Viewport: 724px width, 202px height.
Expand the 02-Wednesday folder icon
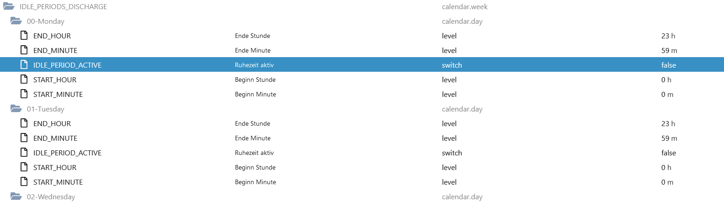coord(16,197)
